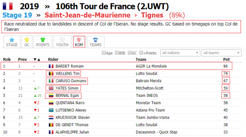This screenshot has height=137, width=246.
Task: Click the Team column header
Action: tap(141, 60)
